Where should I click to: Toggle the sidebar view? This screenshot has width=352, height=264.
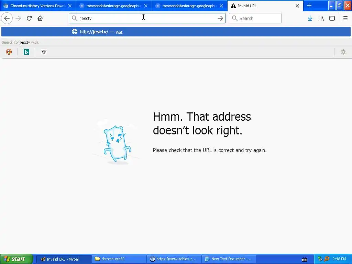332,18
